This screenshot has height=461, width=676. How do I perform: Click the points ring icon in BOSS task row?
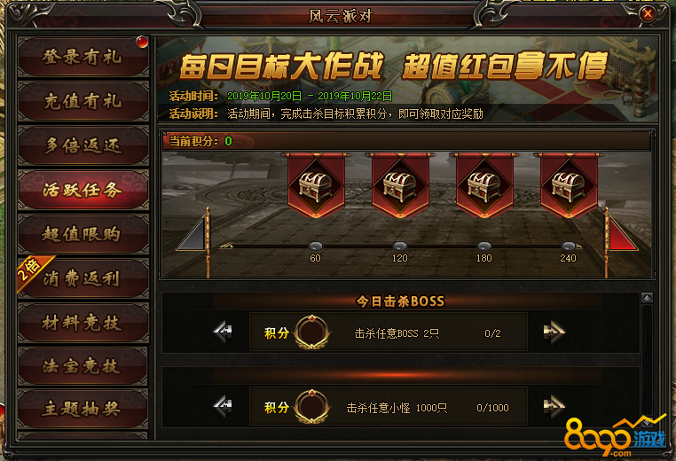pos(312,332)
